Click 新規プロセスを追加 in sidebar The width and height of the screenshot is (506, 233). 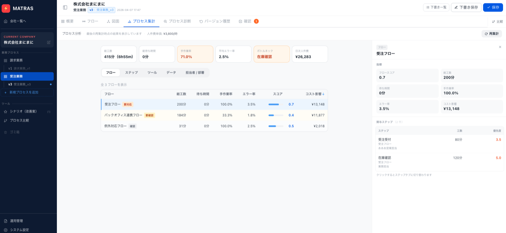24,92
